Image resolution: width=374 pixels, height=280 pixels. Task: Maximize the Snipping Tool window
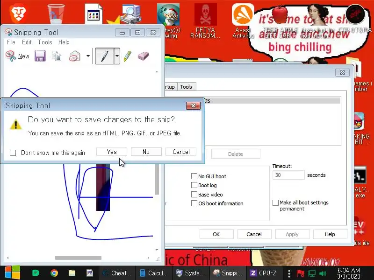(137, 32)
